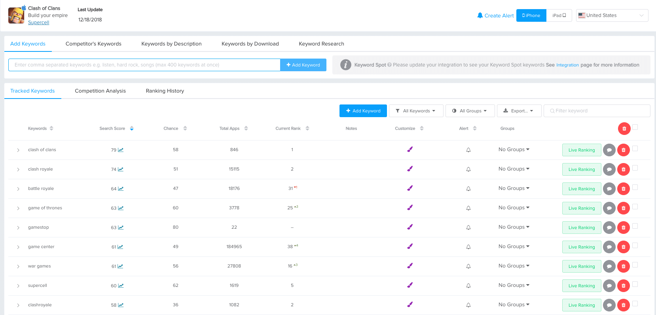
Task: Open search score chart for clash royale
Action: (x=121, y=169)
